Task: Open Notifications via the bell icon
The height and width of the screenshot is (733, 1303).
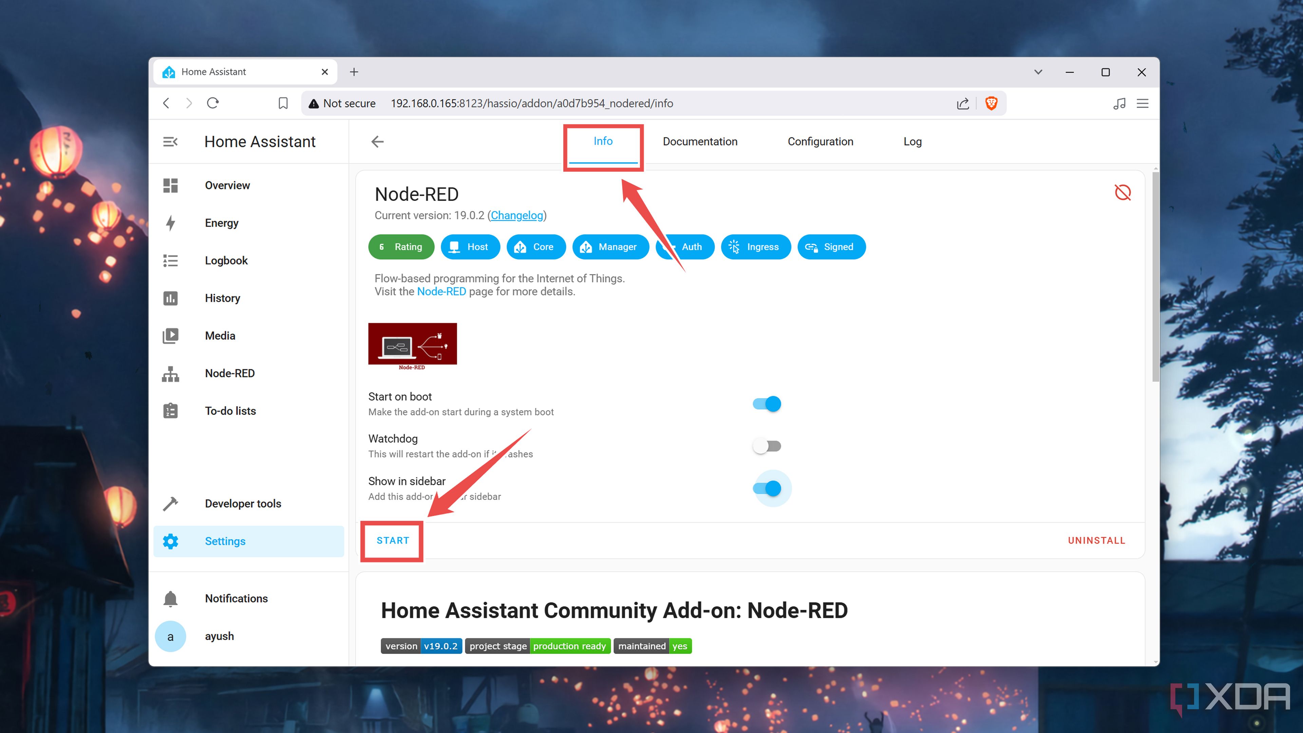Action: point(170,598)
